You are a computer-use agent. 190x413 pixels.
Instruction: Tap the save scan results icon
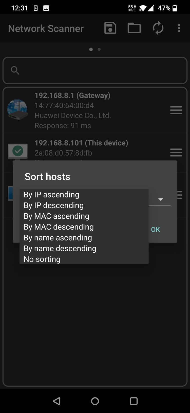pyautogui.click(x=110, y=28)
